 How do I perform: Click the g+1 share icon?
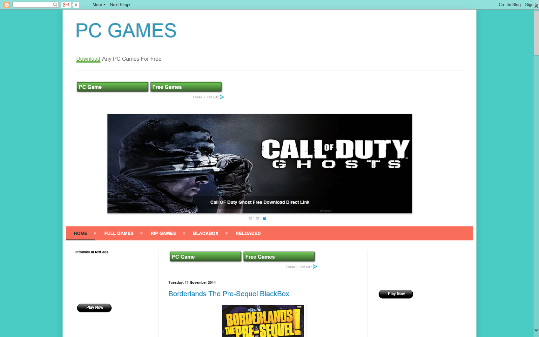(x=66, y=4)
